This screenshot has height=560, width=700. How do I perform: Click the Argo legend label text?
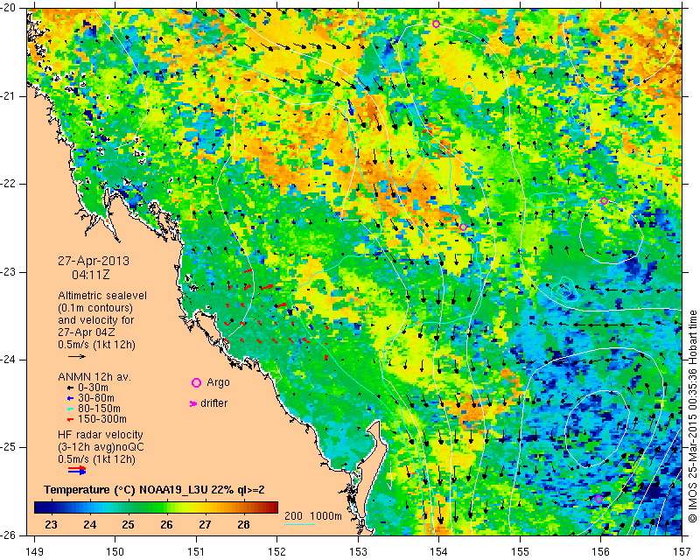coord(218,382)
